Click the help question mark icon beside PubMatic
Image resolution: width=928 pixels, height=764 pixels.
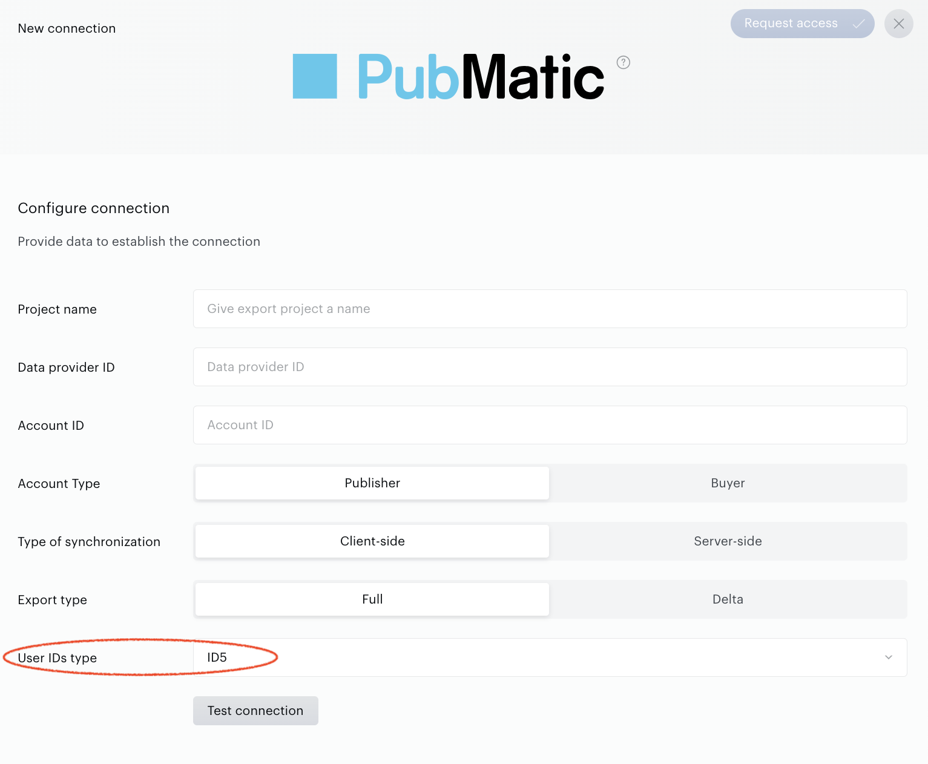coord(624,62)
